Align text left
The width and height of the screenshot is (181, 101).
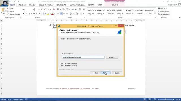pos(58,14)
